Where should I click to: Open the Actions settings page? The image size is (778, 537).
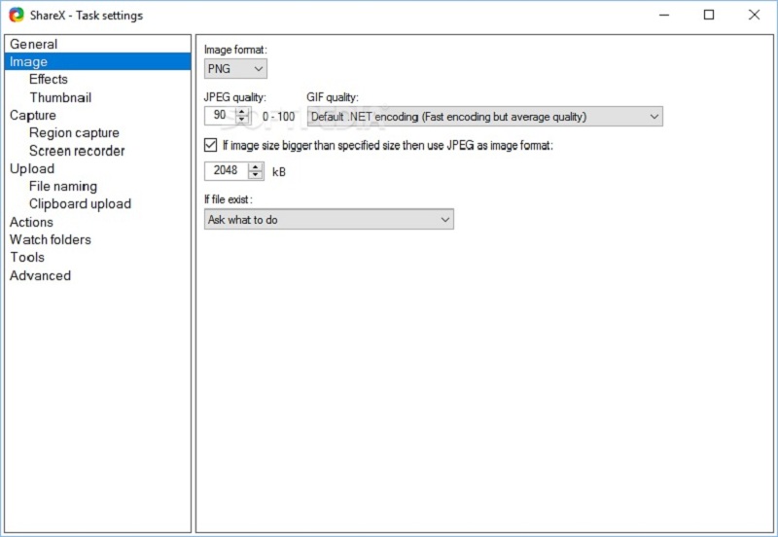[x=32, y=222]
